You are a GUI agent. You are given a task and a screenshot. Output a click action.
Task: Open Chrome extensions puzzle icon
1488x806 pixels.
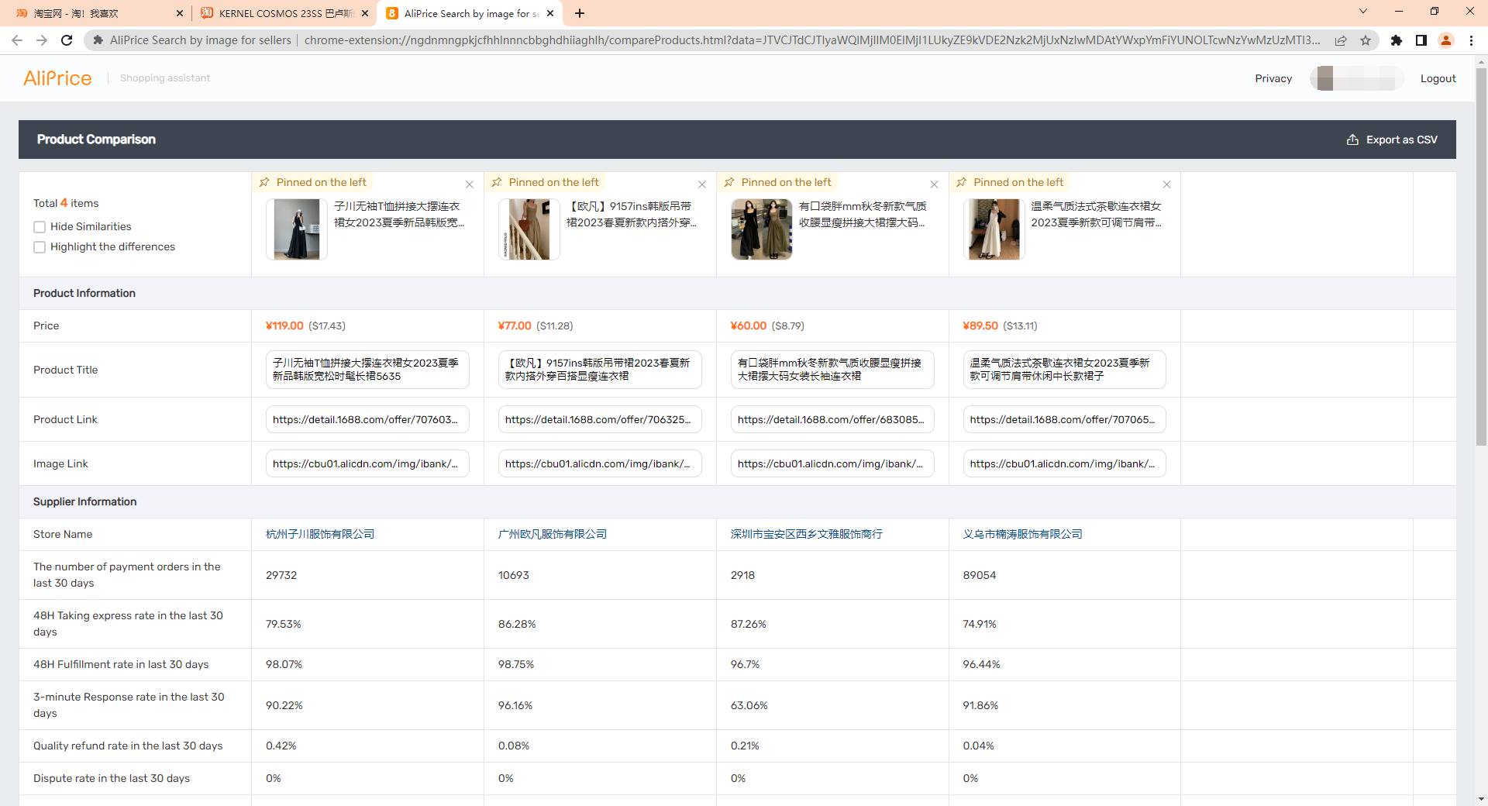pos(1396,40)
